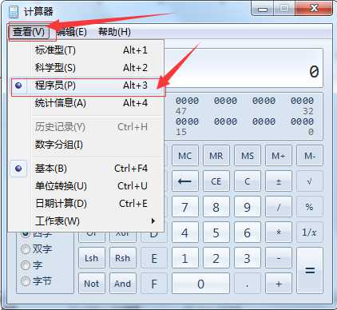Click the calculator display field
Screen dimensions: 337x310
pos(244,68)
